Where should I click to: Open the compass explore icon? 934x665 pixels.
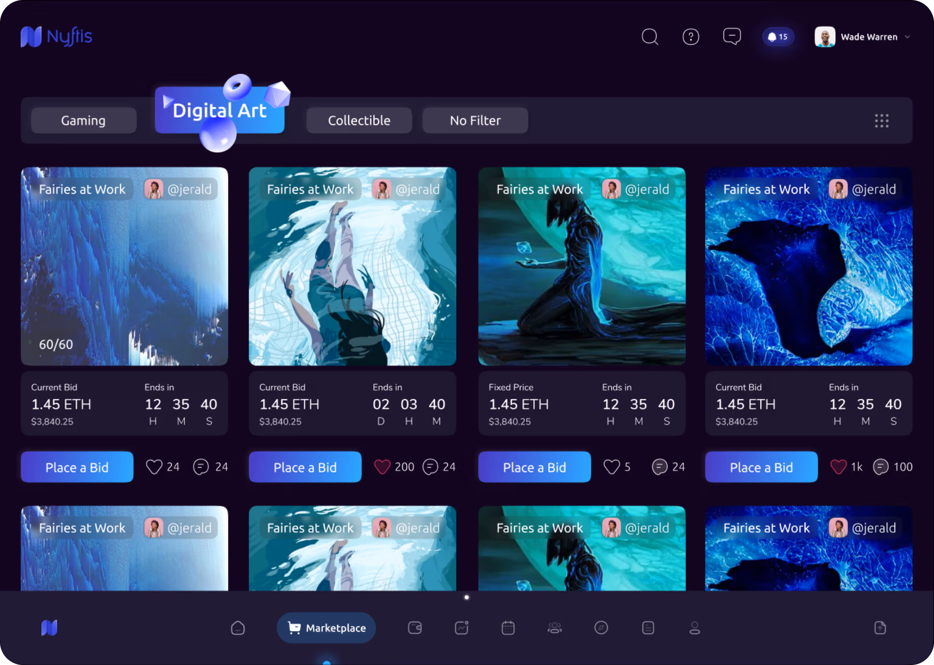click(601, 627)
